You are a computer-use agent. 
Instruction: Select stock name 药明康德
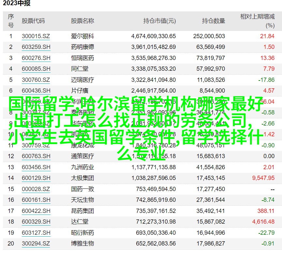click(82, 47)
